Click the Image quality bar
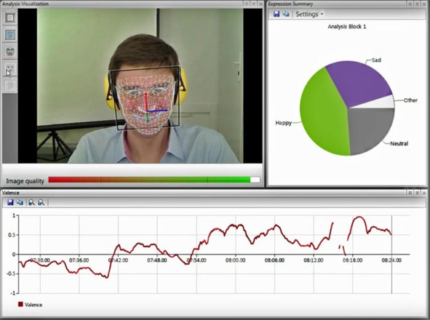This screenshot has height=320, width=430. (x=154, y=180)
